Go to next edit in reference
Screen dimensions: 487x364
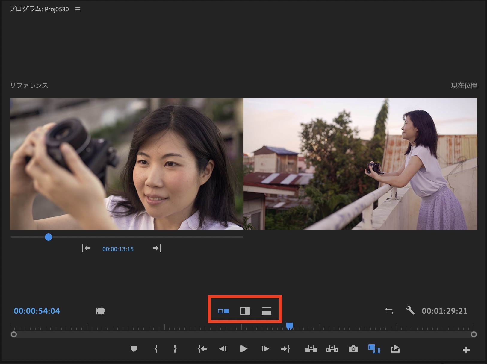(157, 248)
